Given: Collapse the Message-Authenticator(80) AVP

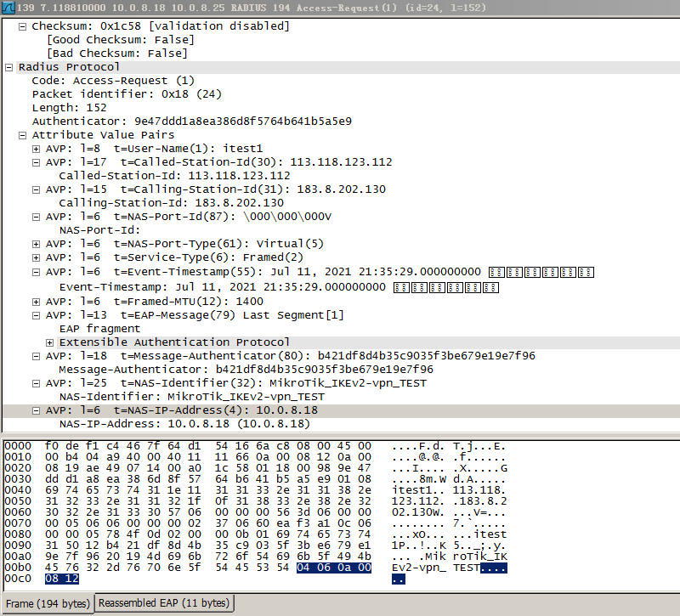Looking at the screenshot, I should [37, 357].
